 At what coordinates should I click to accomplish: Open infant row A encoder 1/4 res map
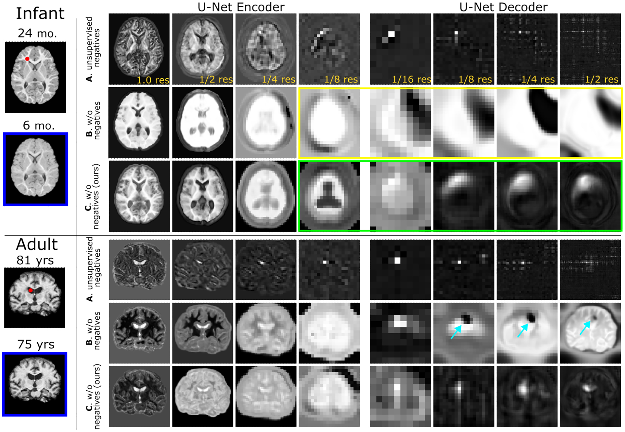(266, 49)
